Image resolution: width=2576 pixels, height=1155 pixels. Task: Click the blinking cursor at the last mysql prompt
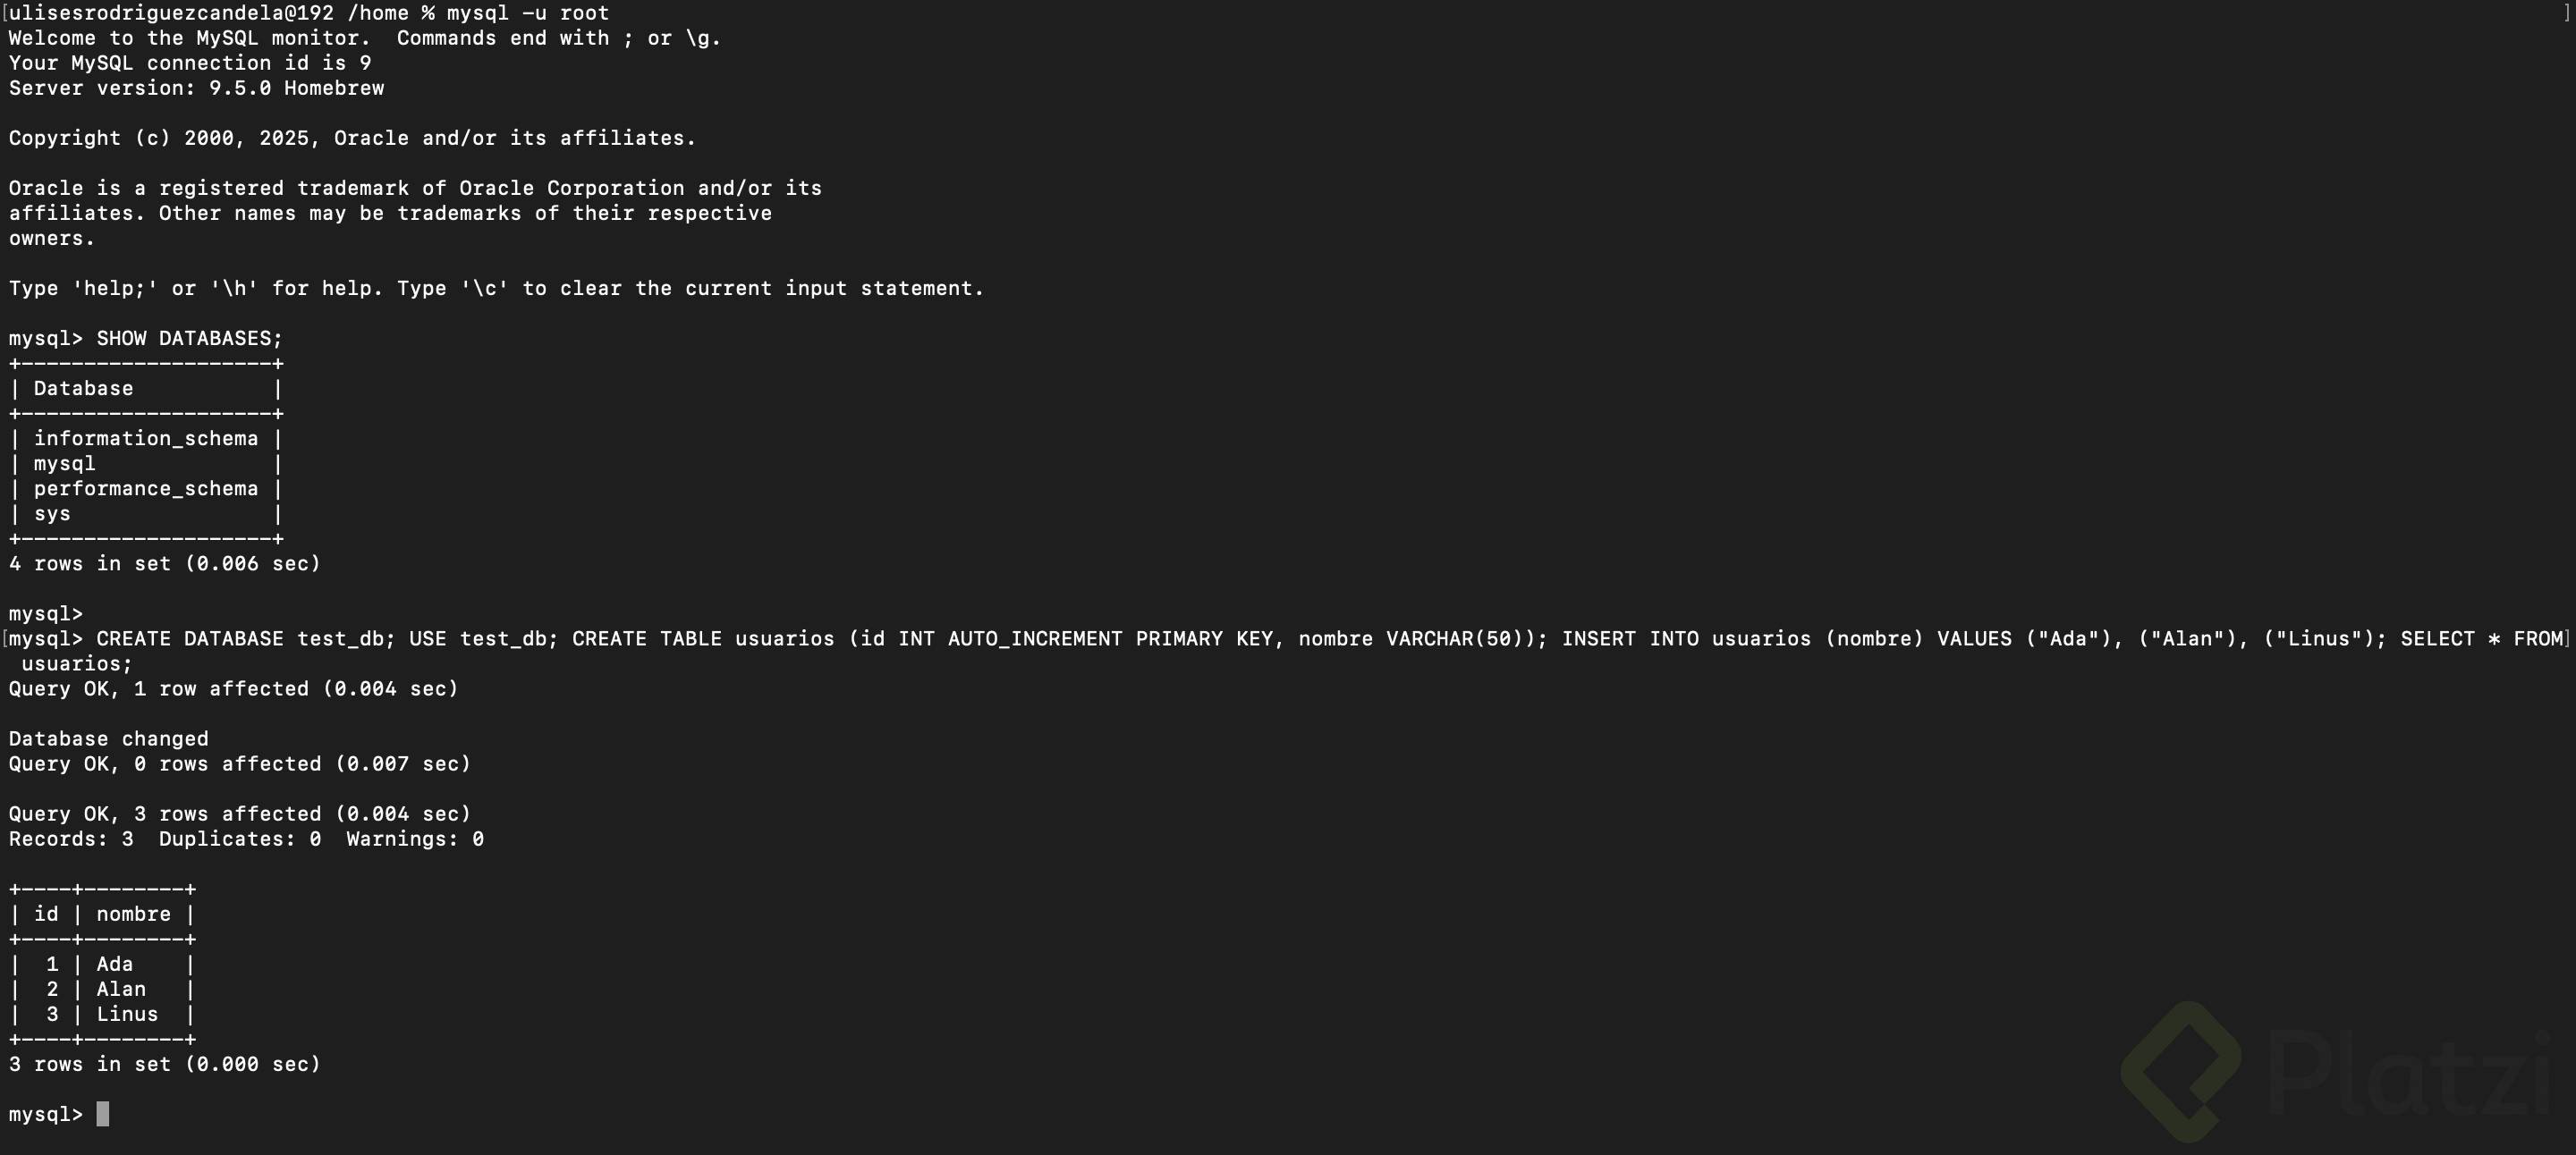pyautogui.click(x=102, y=1114)
